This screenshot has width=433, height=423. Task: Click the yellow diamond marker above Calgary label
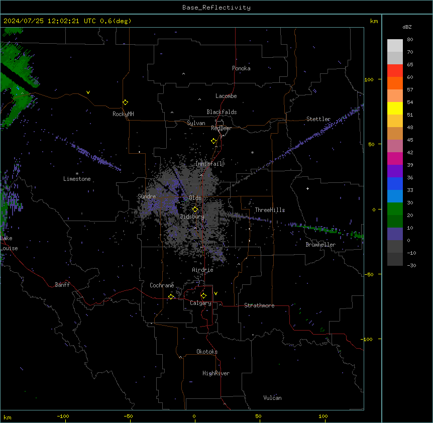point(203,296)
